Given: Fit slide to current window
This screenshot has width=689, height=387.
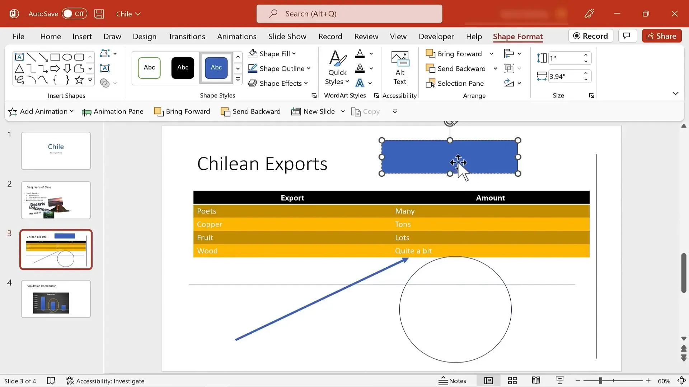Looking at the screenshot, I should 681,381.
